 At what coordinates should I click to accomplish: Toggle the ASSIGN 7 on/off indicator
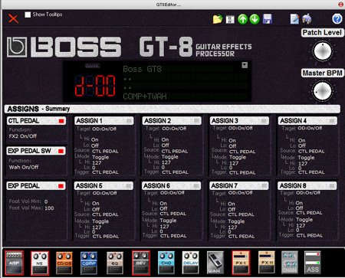pos(264,186)
